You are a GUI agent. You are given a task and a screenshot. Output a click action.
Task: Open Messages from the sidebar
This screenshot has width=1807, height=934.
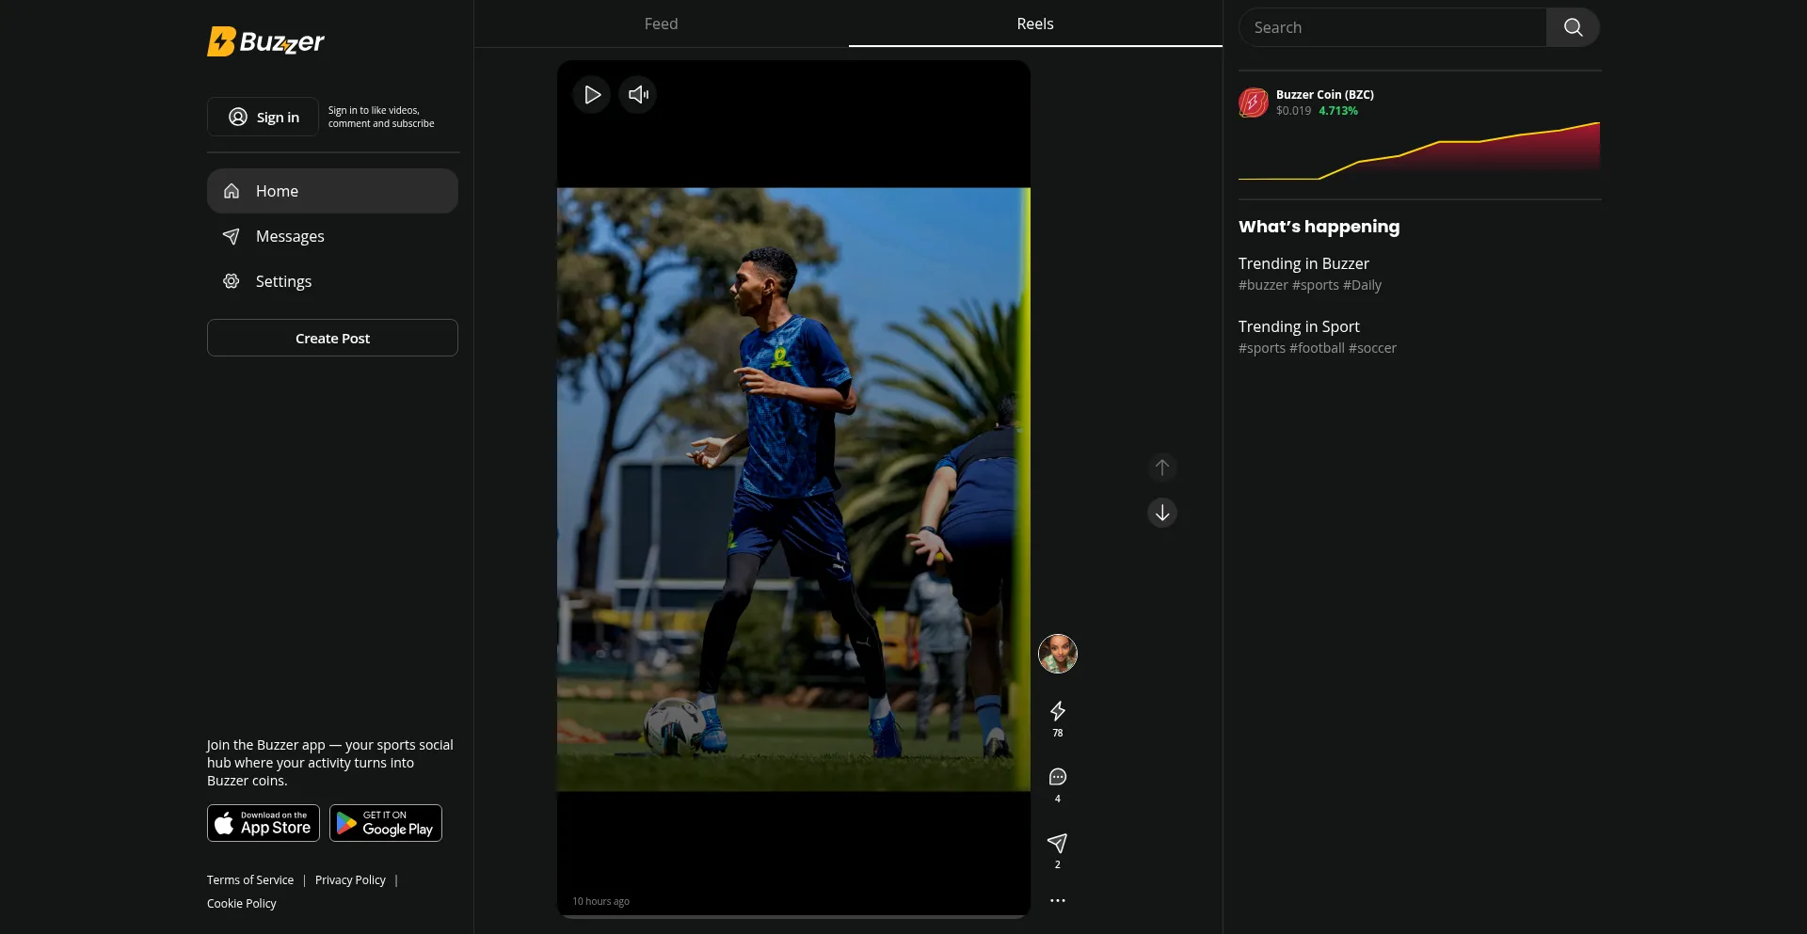click(x=290, y=237)
